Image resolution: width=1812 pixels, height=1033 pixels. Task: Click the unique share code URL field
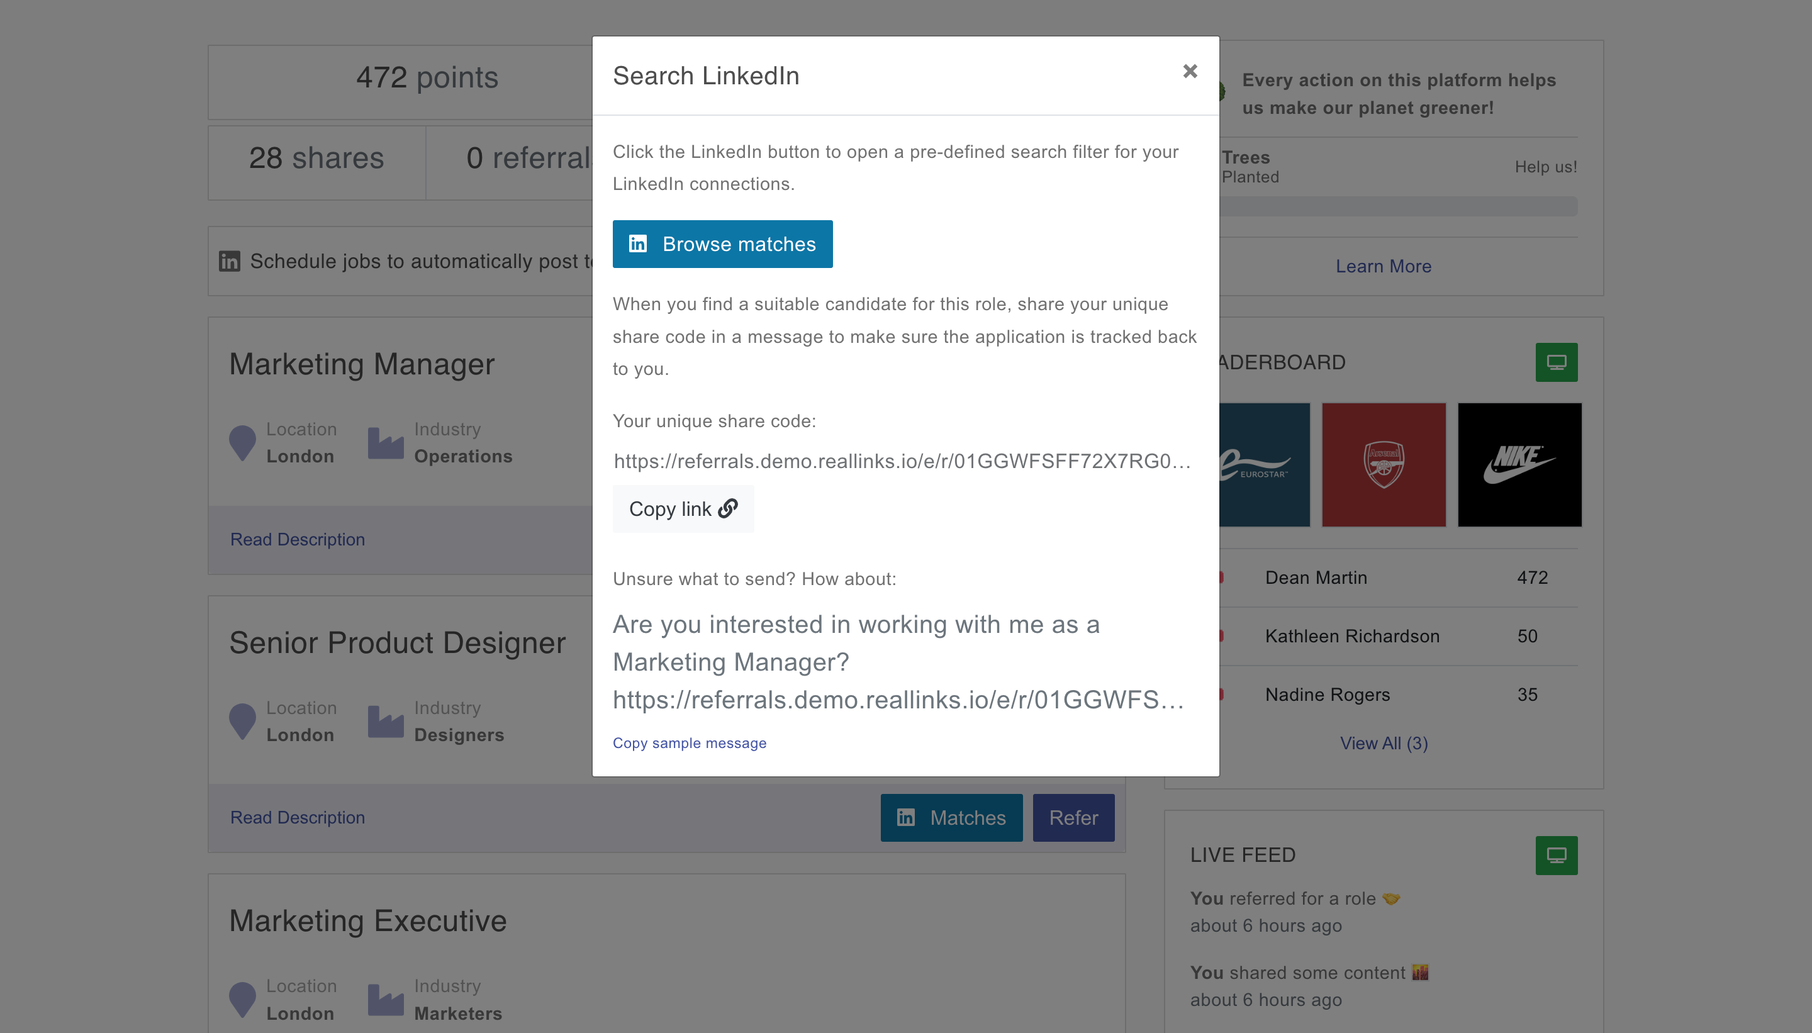(x=901, y=461)
